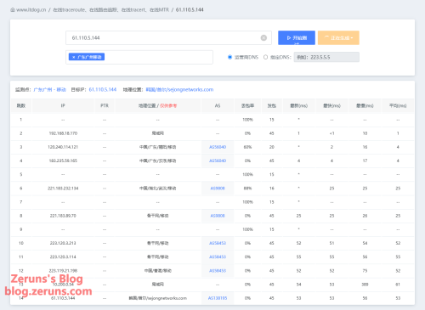Click the IP column header

pyautogui.click(x=63, y=105)
